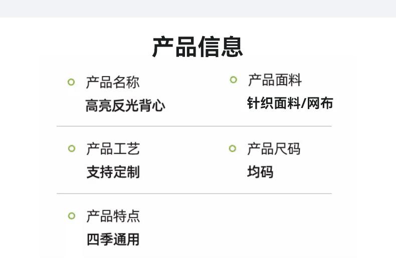Click divider line below 高亮反光背心
The width and height of the screenshot is (396, 268).
[x=194, y=126]
